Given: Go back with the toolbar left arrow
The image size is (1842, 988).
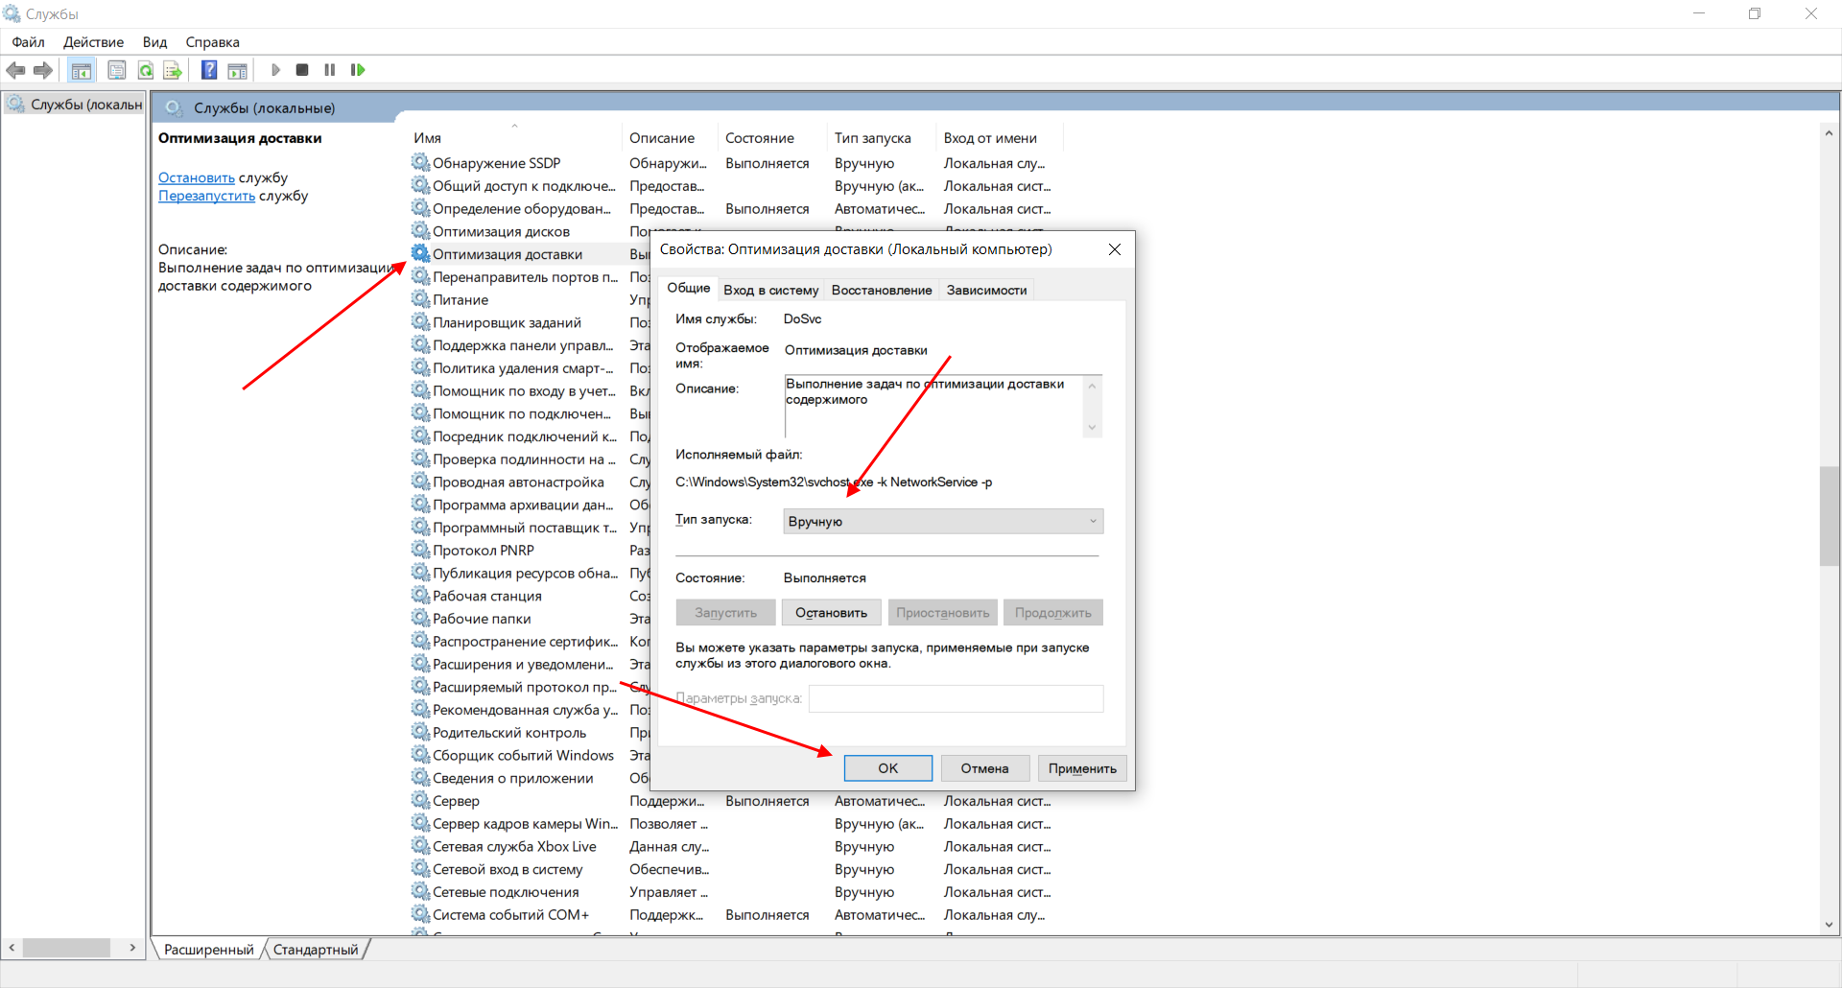Looking at the screenshot, I should [x=15, y=70].
